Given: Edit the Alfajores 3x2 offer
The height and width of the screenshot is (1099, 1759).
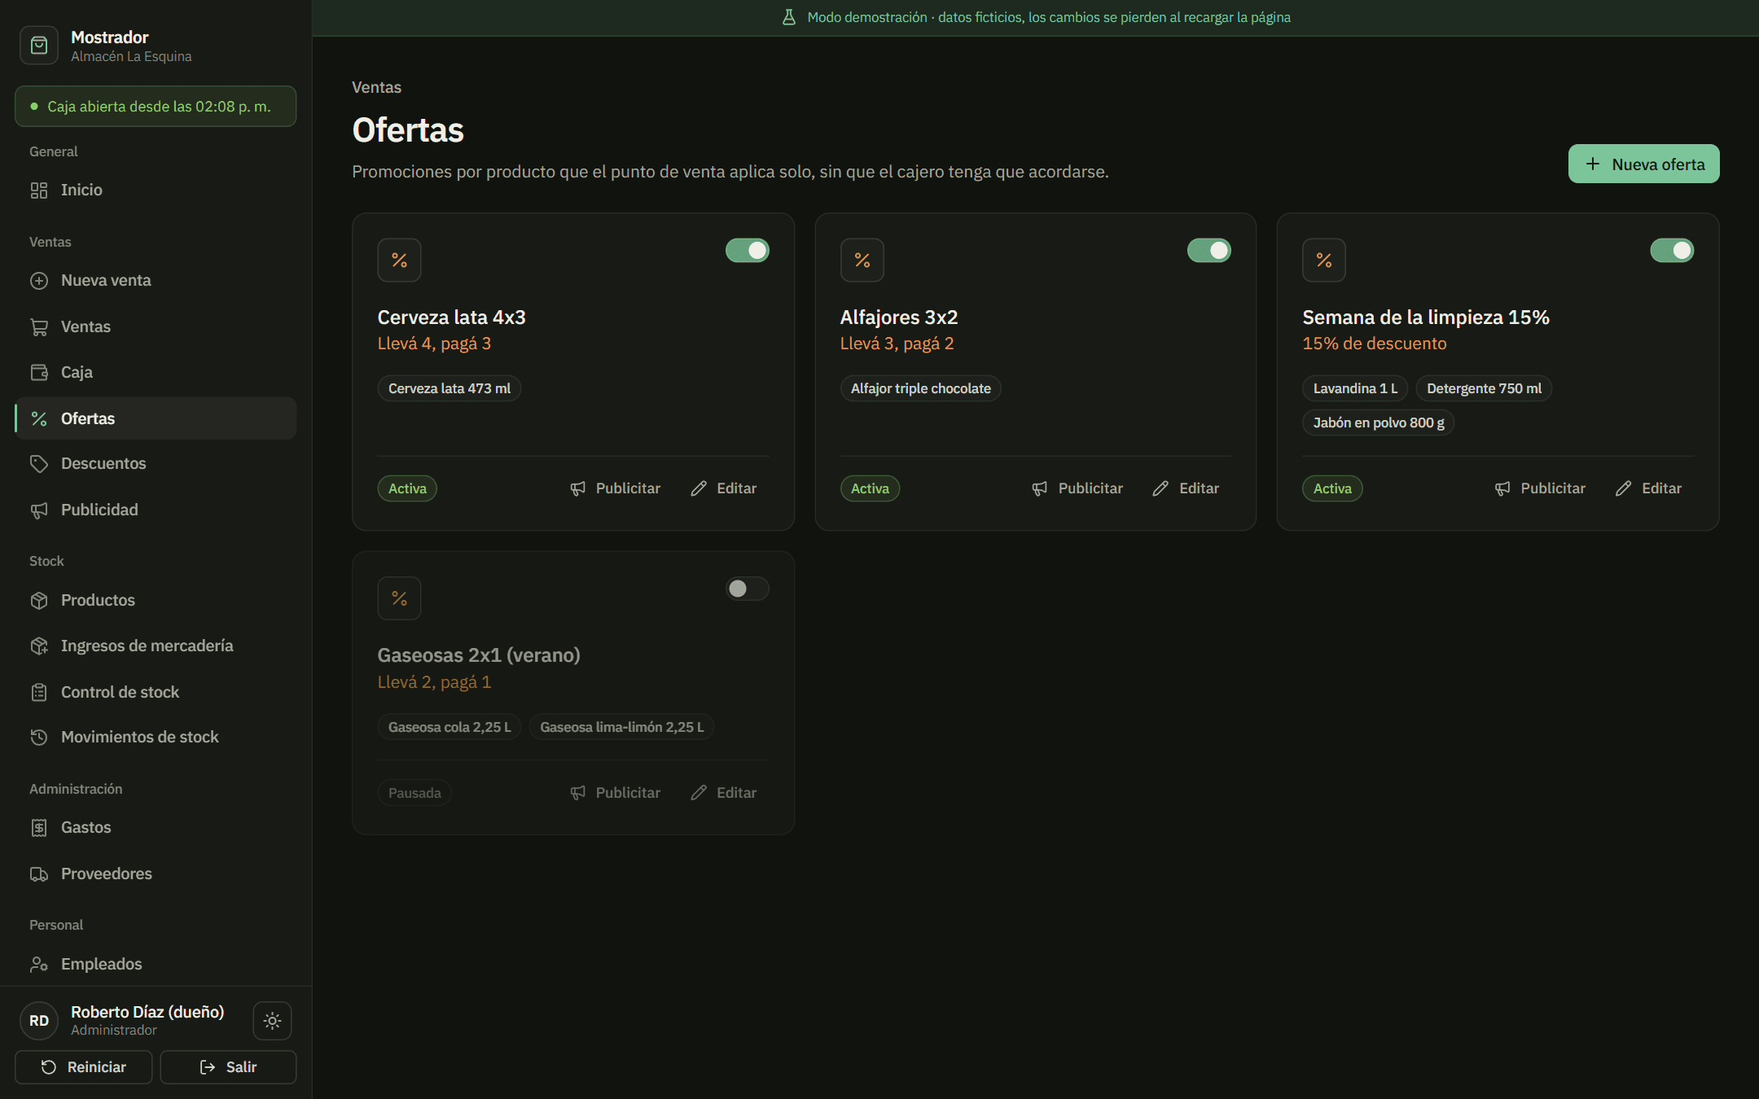Looking at the screenshot, I should [x=1186, y=488].
